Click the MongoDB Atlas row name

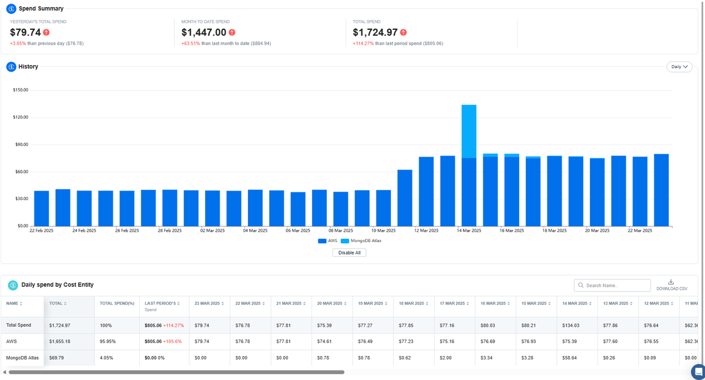(x=22, y=358)
